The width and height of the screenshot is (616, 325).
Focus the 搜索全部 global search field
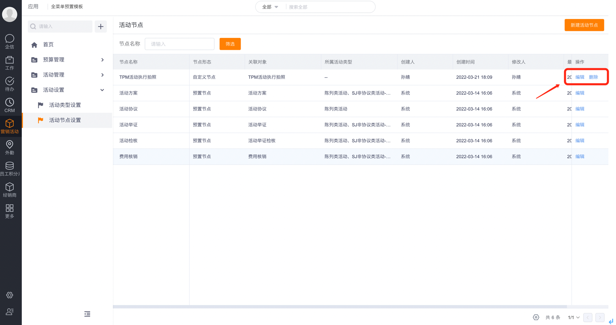330,7
